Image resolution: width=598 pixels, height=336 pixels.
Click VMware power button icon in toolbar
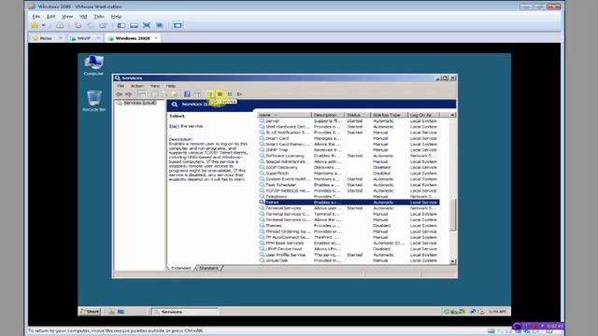tap(35, 25)
